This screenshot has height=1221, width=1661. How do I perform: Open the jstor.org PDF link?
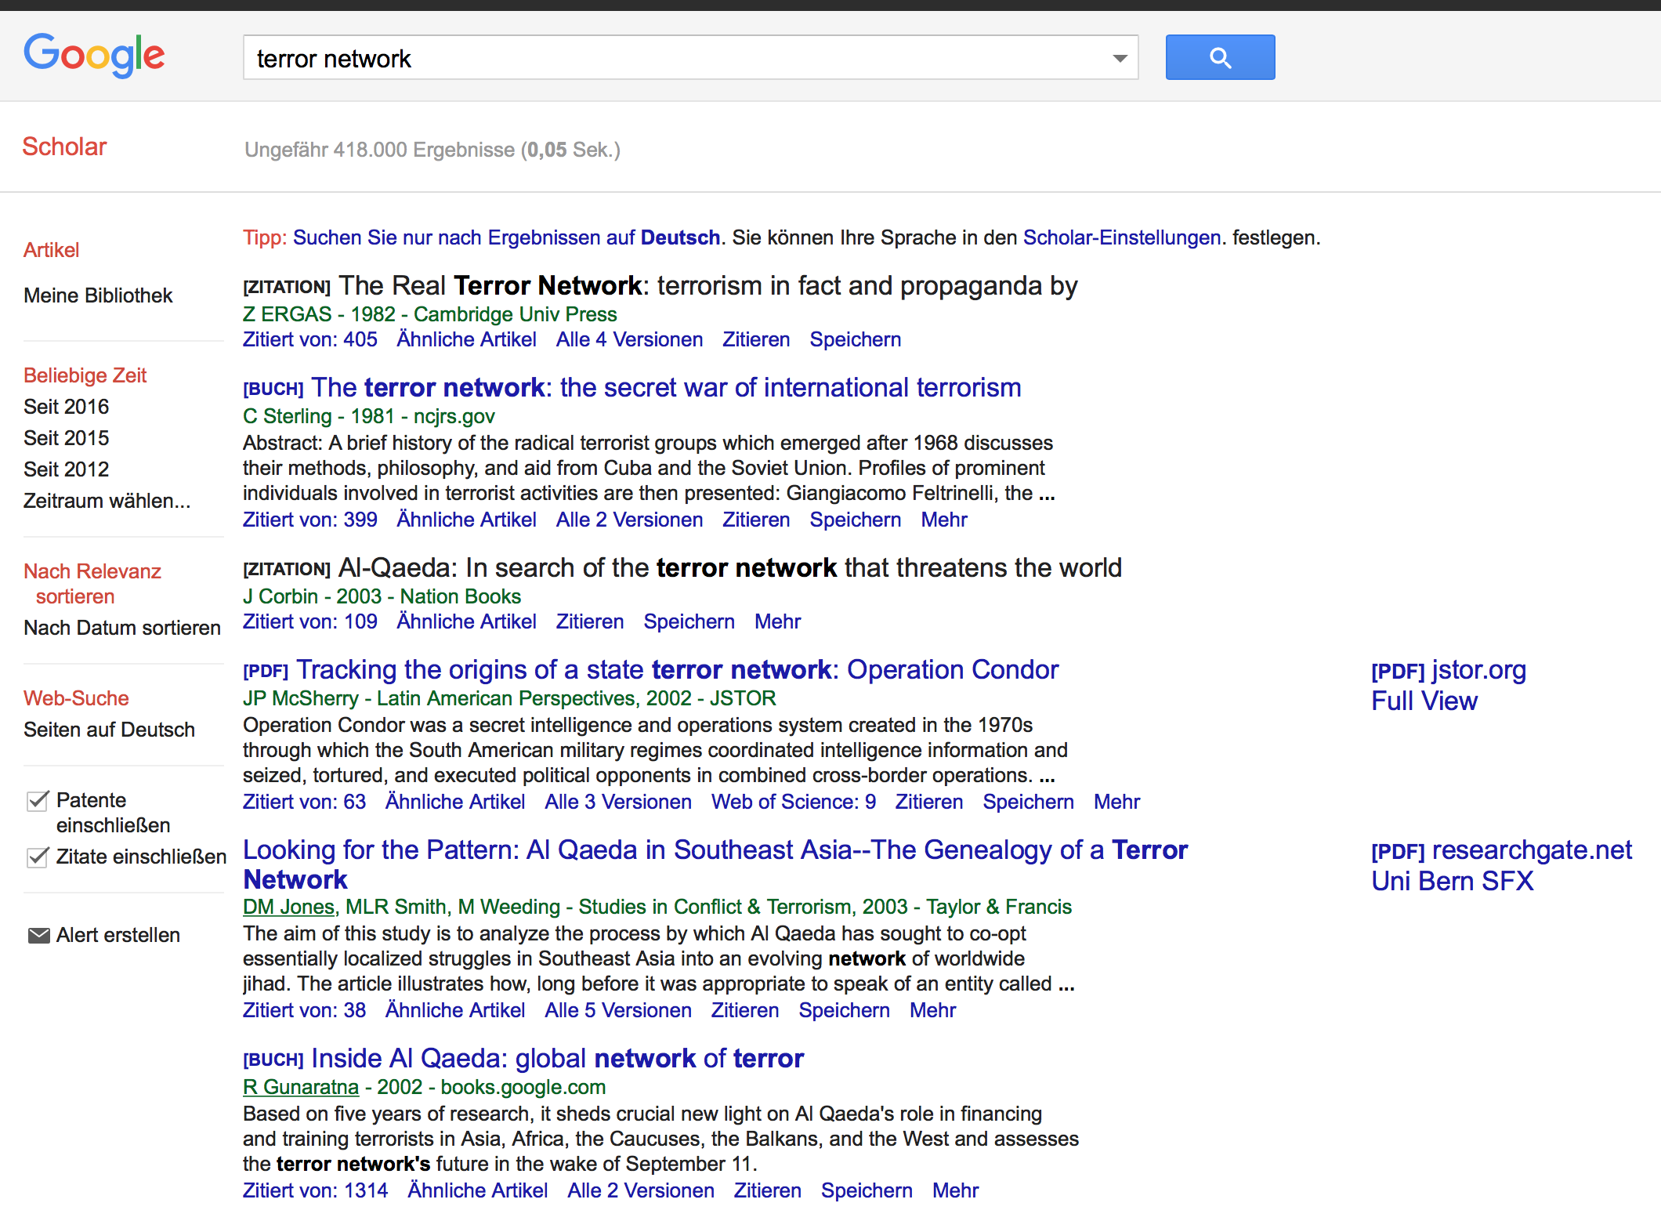[x=1448, y=670]
